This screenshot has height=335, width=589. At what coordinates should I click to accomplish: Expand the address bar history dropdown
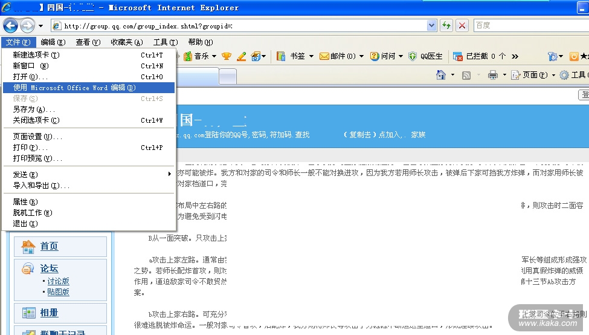pyautogui.click(x=431, y=25)
